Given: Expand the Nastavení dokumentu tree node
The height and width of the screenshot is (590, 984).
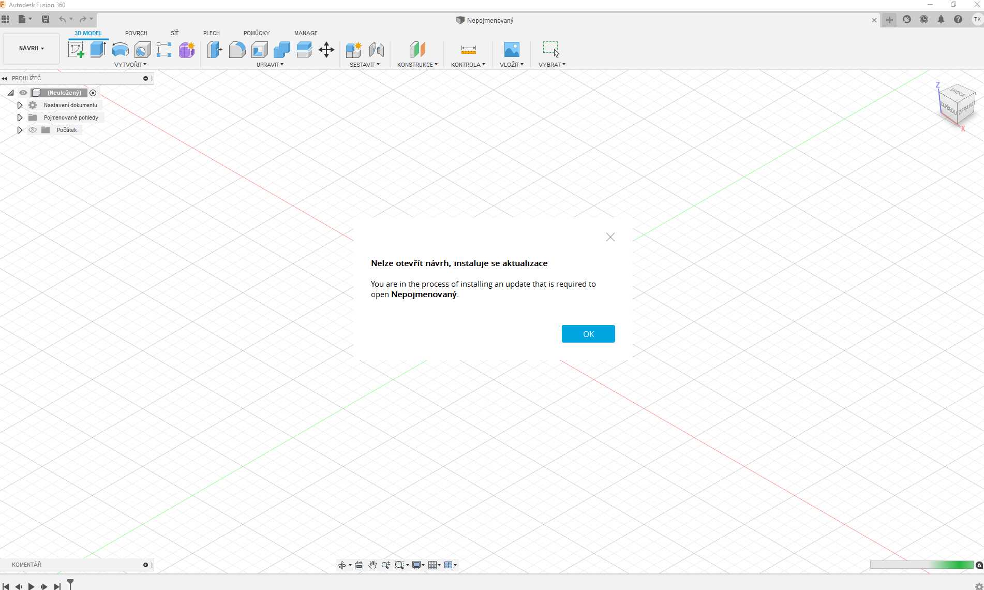Looking at the screenshot, I should coord(20,105).
